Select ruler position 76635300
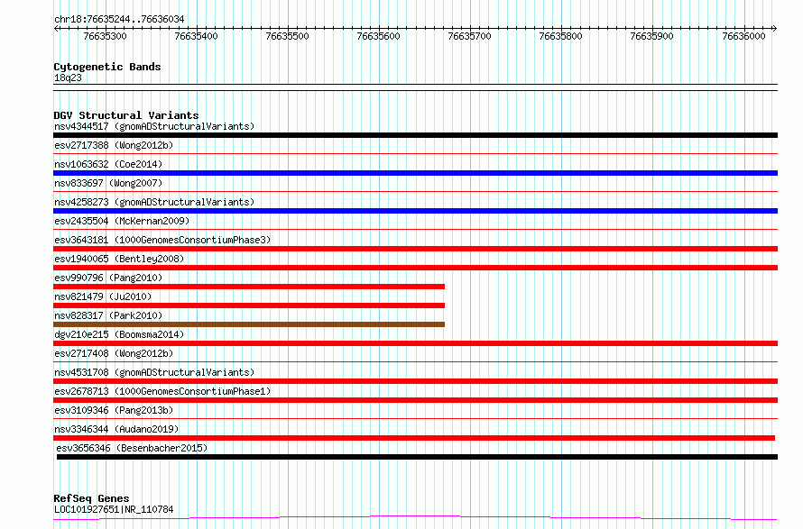The image size is (803, 529). tap(105, 36)
